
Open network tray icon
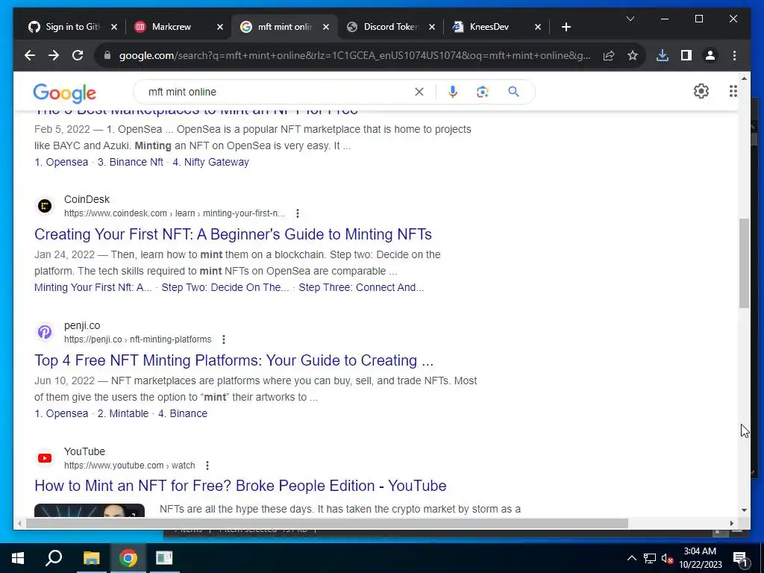(650, 558)
